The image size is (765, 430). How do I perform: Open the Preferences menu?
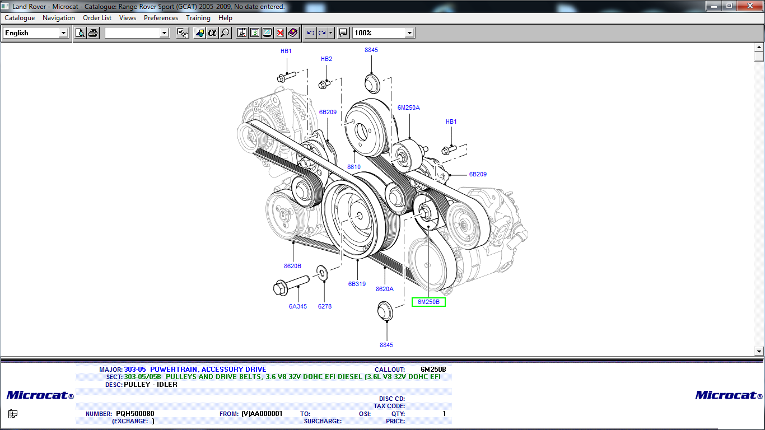[x=161, y=18]
